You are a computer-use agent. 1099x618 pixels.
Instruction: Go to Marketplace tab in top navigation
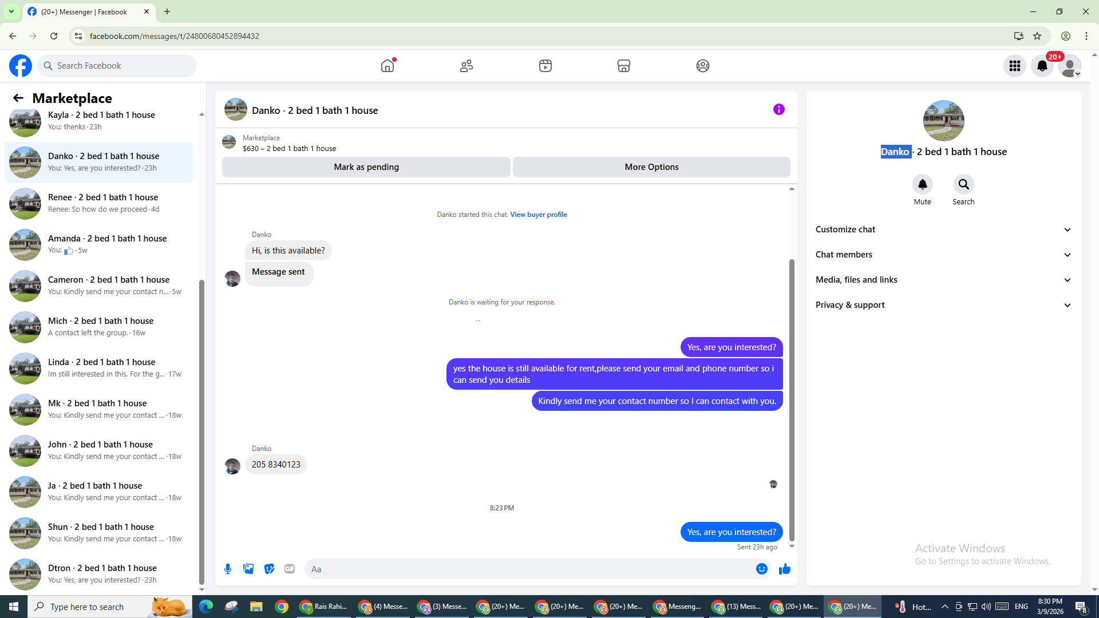point(623,66)
